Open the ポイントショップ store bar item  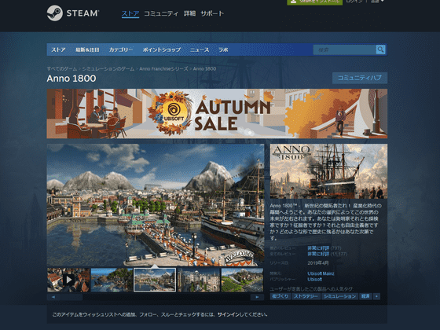coord(161,49)
